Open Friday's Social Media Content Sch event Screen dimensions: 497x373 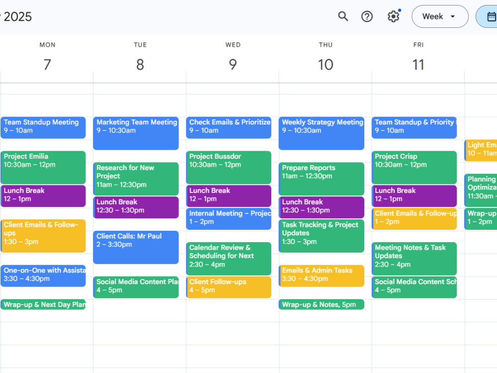click(414, 287)
